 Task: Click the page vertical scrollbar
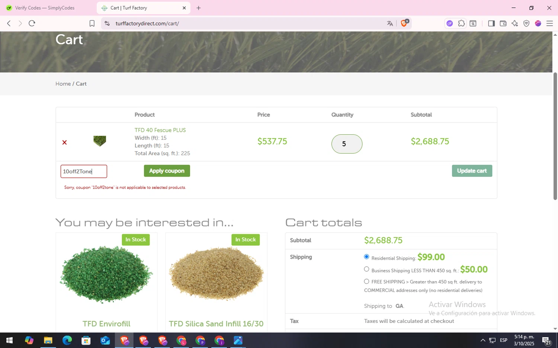coord(555,136)
